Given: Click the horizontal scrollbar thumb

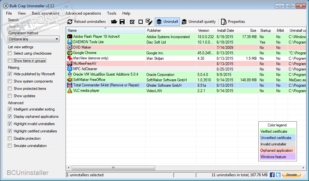Looking at the screenshot, I should click(113, 168).
